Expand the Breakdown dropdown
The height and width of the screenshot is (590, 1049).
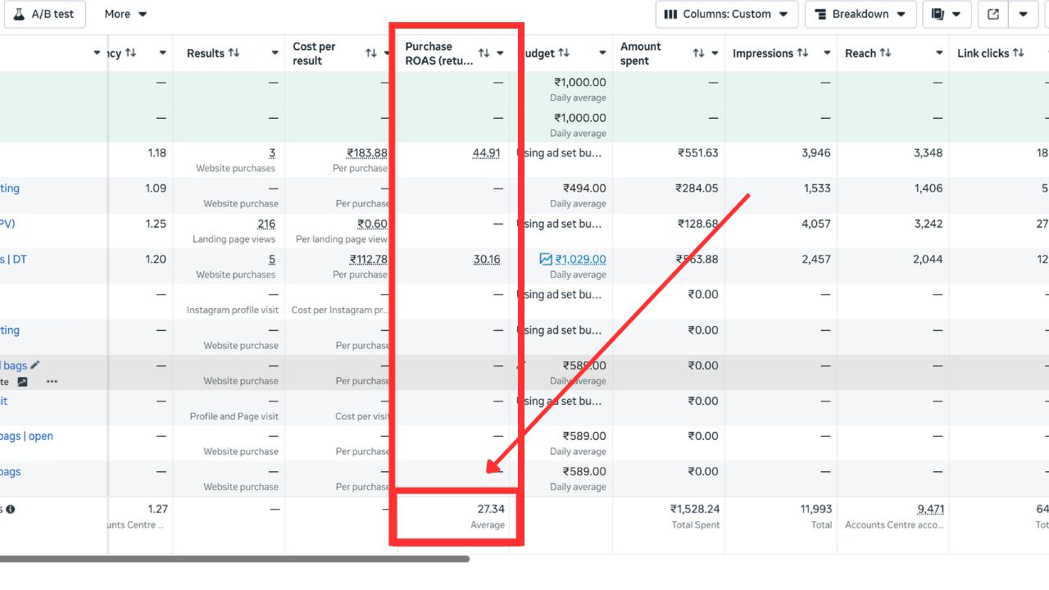coord(860,14)
